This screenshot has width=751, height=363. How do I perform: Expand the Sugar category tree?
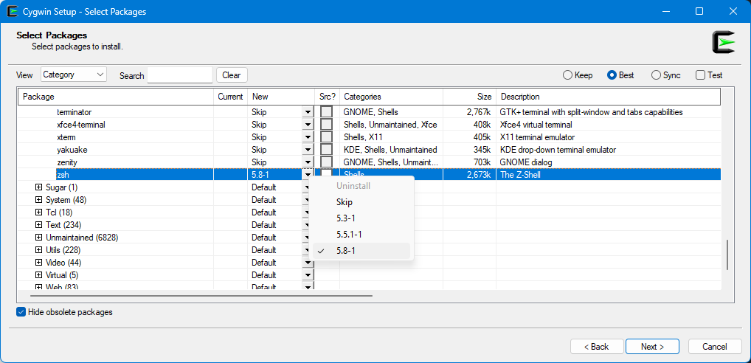39,187
